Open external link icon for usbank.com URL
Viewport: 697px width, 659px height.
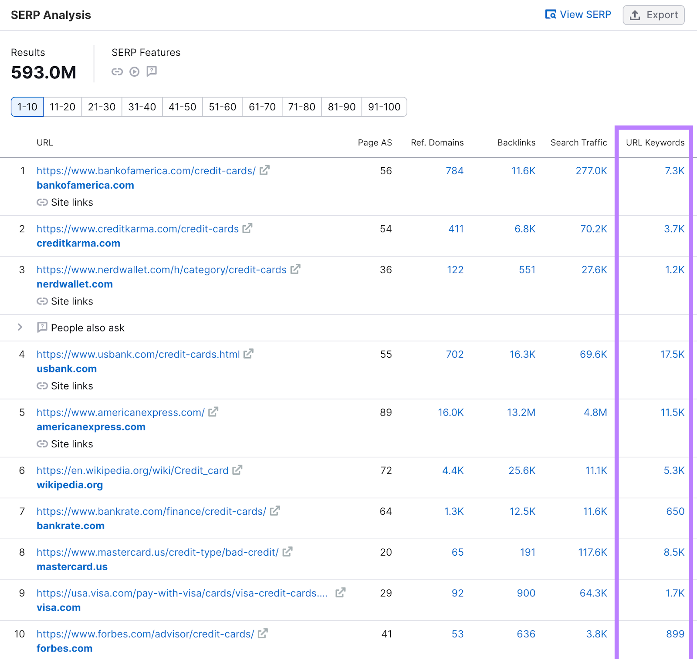[248, 354]
